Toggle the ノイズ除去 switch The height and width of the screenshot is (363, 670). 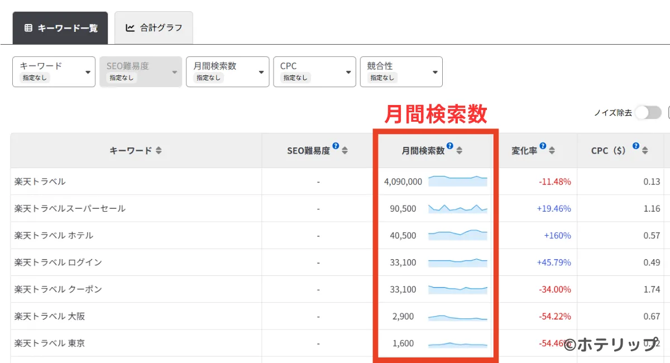click(648, 112)
